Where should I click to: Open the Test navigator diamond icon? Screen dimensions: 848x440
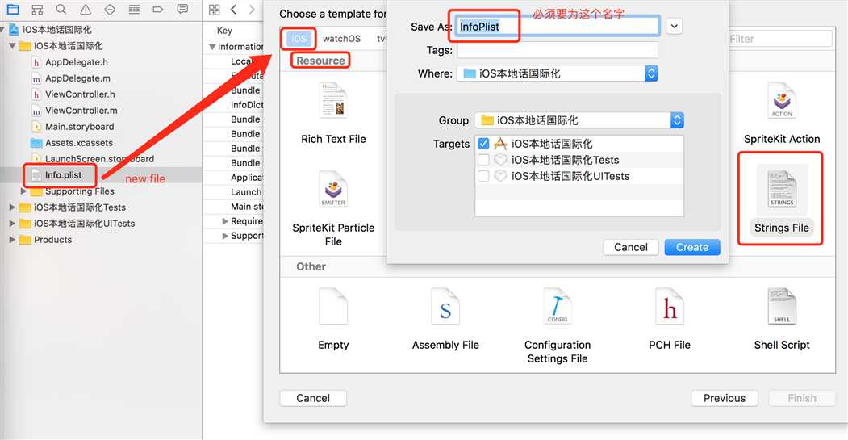point(110,9)
